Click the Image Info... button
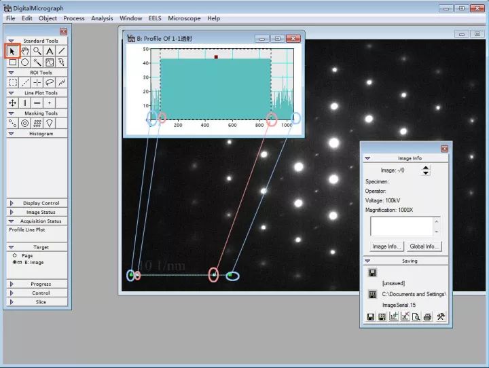The height and width of the screenshot is (368, 489). pyautogui.click(x=386, y=246)
